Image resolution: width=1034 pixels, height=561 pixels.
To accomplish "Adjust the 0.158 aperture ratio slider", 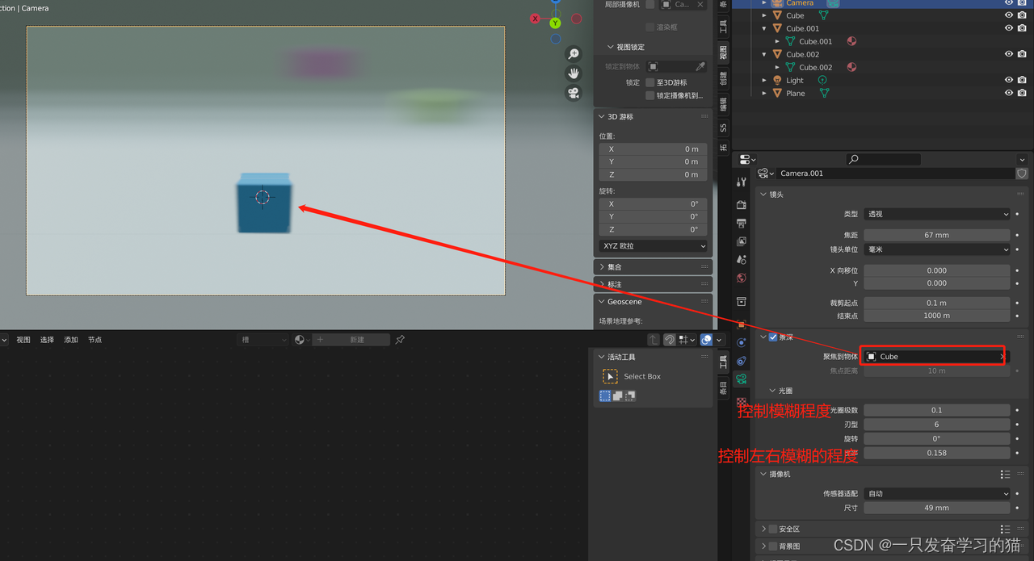I will (936, 451).
